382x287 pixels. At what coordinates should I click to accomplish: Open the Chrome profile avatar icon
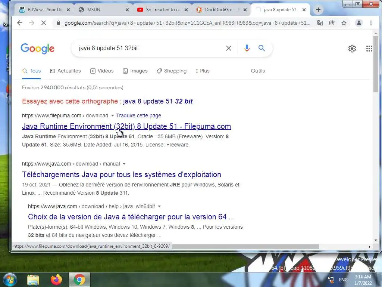tap(358, 23)
